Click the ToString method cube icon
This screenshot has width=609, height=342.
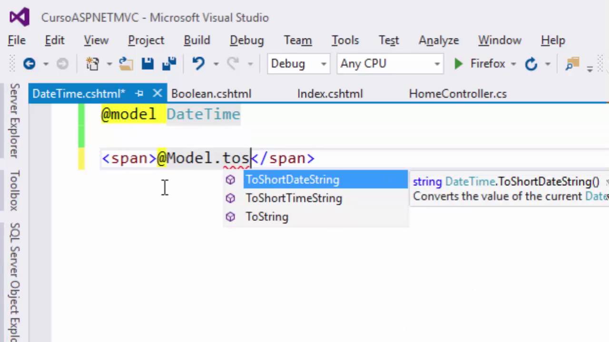click(x=230, y=217)
